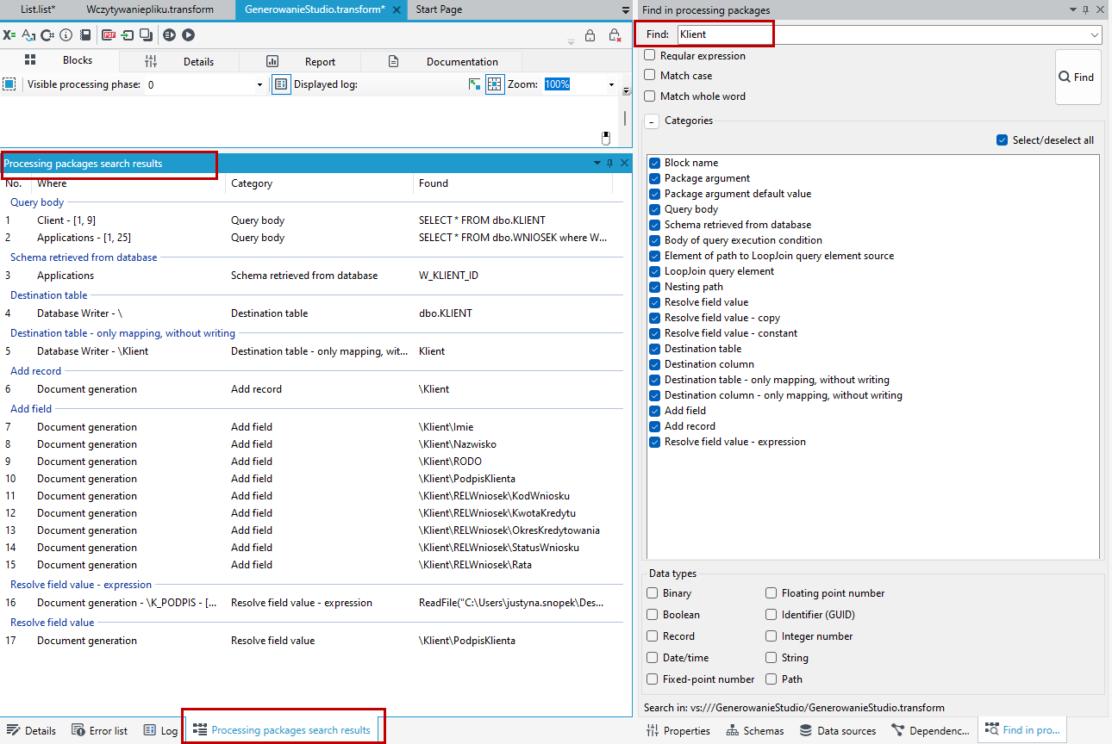The image size is (1112, 744).
Task: Uncheck the Query body category
Action: (655, 209)
